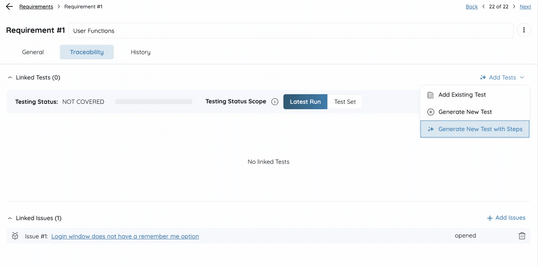Go to next requirement using right chevron
The width and height of the screenshot is (538, 267).
coord(514,7)
